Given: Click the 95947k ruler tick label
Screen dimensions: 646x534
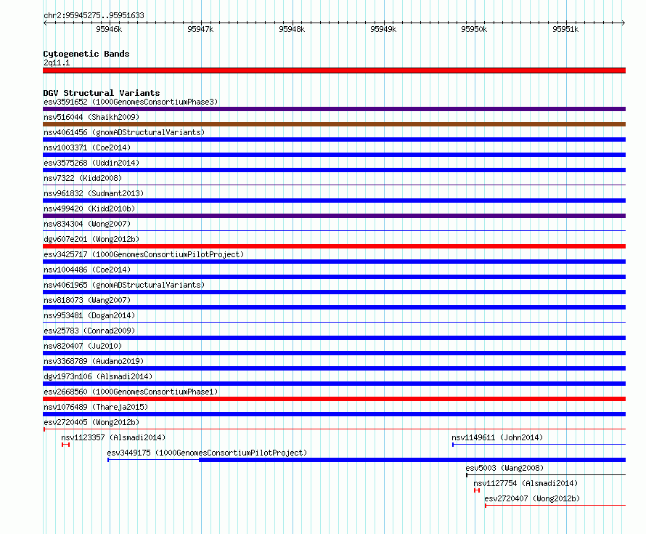Looking at the screenshot, I should pyautogui.click(x=200, y=29).
